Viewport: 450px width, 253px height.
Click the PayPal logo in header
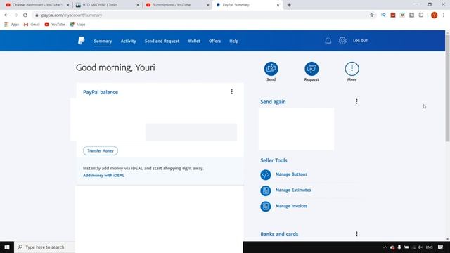pyautogui.click(x=82, y=41)
